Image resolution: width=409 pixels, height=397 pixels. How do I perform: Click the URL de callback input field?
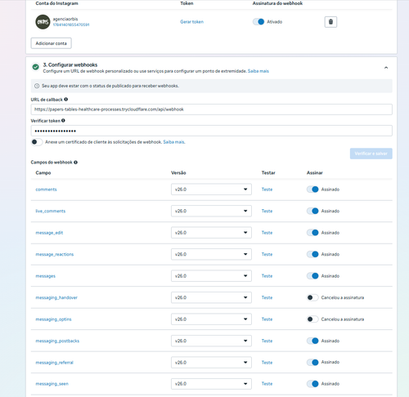tap(211, 109)
